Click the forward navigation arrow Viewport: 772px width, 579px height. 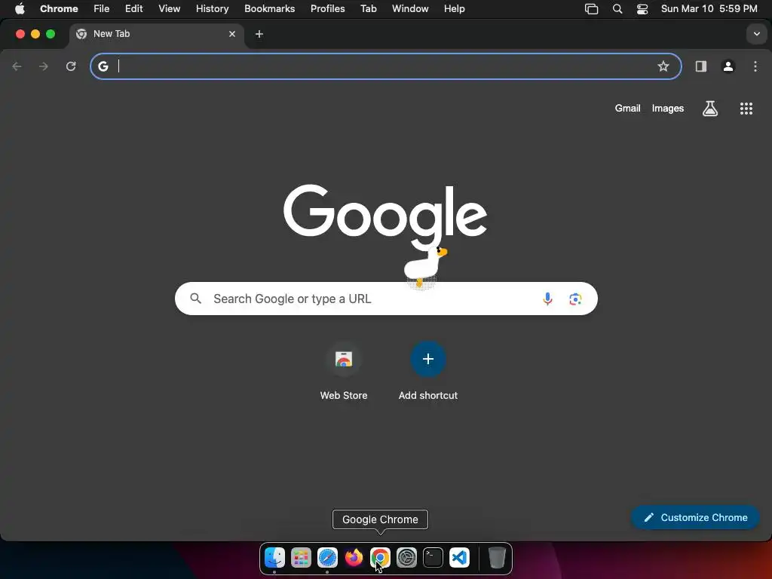43,66
